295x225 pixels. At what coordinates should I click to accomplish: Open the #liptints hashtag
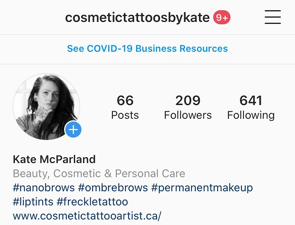click(33, 202)
